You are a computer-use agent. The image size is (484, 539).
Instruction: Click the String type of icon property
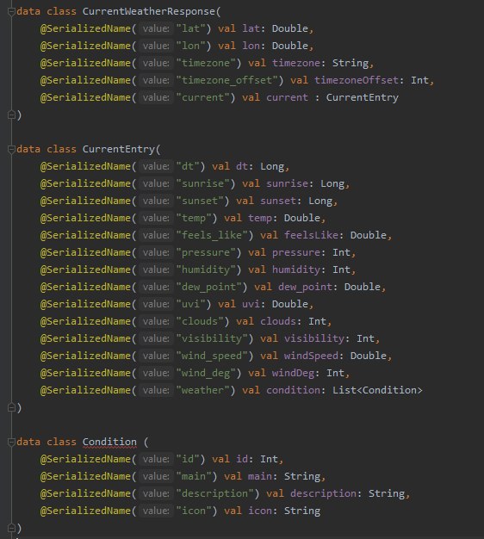302,511
